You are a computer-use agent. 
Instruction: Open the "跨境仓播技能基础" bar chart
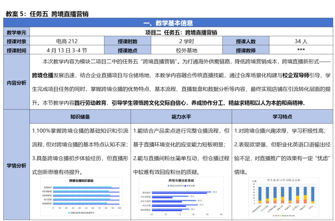tap(181, 197)
